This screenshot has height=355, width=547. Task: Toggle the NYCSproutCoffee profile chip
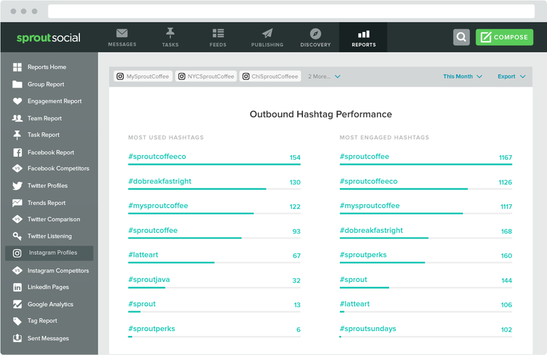pos(206,76)
